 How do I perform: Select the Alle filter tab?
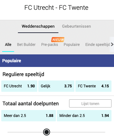pos(8,45)
